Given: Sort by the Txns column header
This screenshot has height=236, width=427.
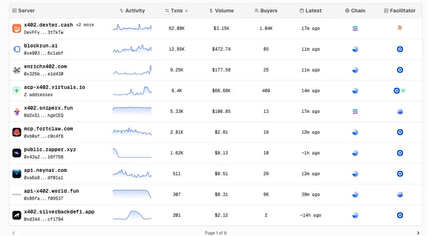Looking at the screenshot, I should (176, 11).
